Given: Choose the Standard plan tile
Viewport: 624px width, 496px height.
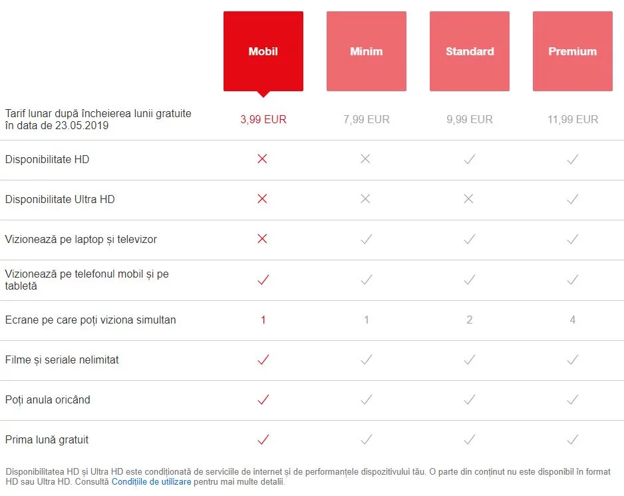Looking at the screenshot, I should [x=469, y=51].
